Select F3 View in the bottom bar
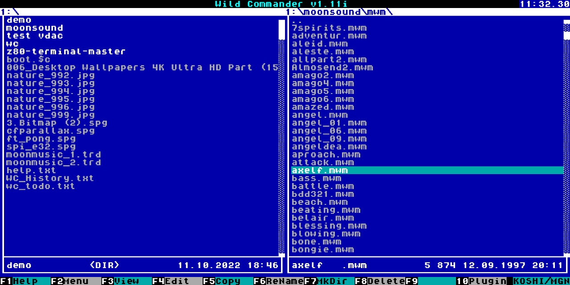 pyautogui.click(x=126, y=281)
